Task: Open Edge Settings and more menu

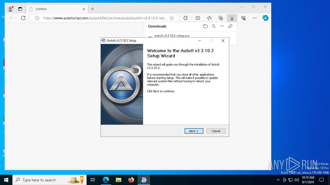Action: 255,18
